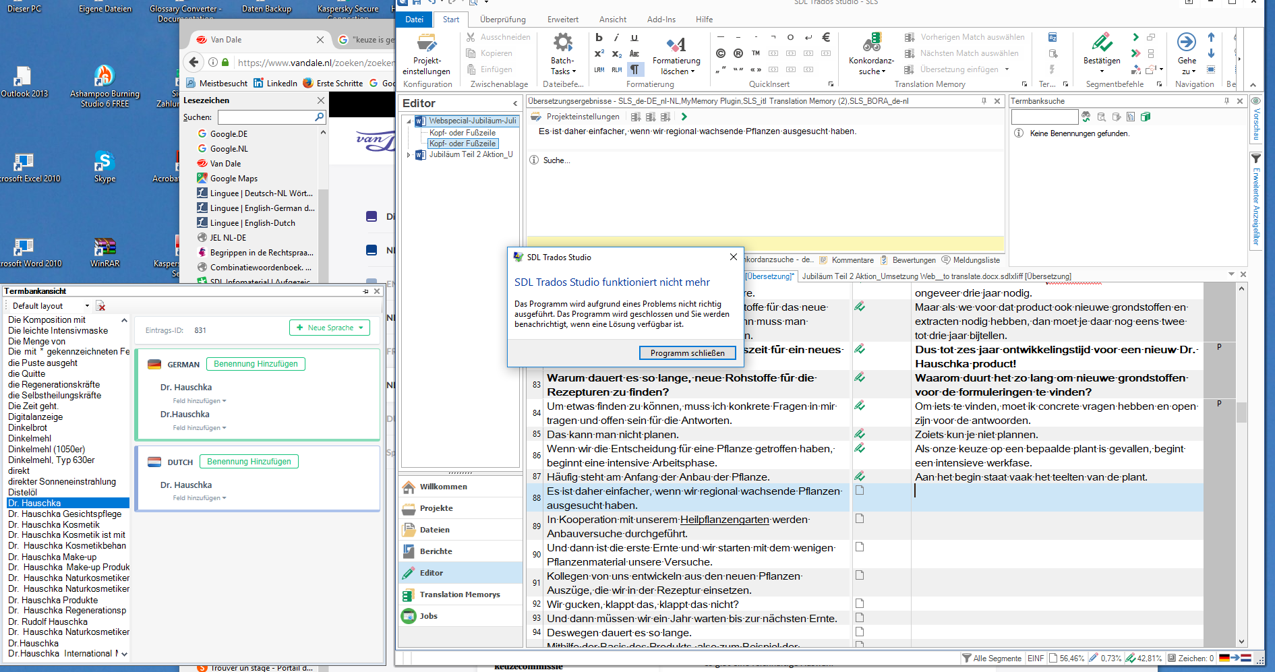
Task: Click the red X delete icon in Termbankansicht
Action: [101, 306]
